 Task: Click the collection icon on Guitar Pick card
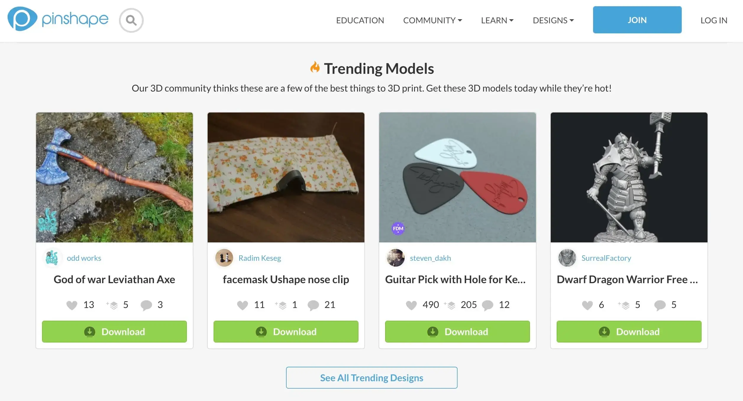[450, 305]
